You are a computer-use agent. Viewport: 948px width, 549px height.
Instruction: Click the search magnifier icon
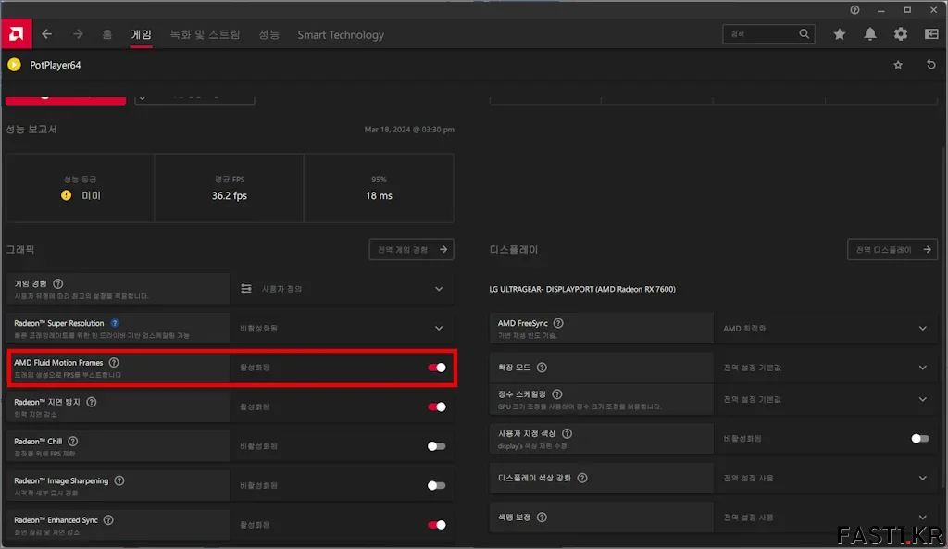click(x=804, y=34)
